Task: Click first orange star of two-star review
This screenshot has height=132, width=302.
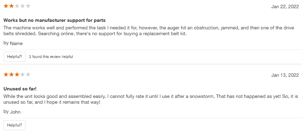Action: 6,6
